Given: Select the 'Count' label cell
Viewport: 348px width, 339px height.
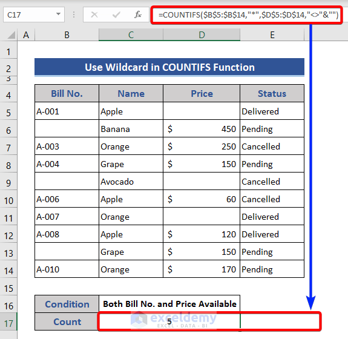Looking at the screenshot, I should click(67, 321).
